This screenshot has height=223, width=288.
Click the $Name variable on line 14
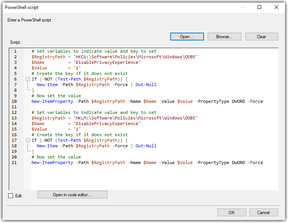coord(38,124)
